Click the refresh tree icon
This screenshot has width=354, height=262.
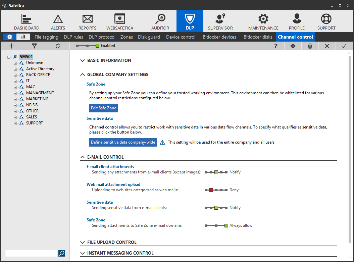pos(58,46)
